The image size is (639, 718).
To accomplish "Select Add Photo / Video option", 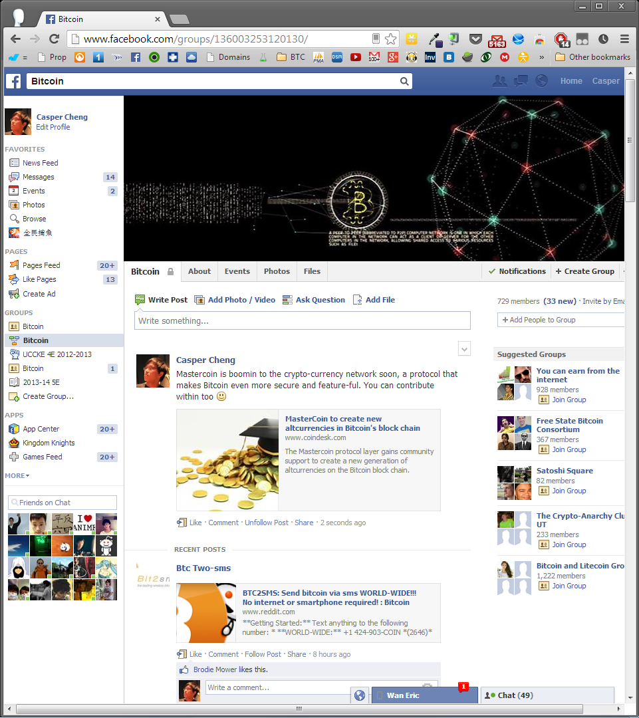I will [x=235, y=300].
